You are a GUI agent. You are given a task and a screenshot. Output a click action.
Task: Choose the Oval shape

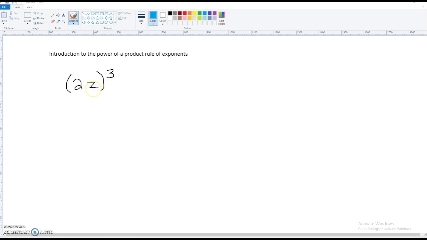pos(93,14)
